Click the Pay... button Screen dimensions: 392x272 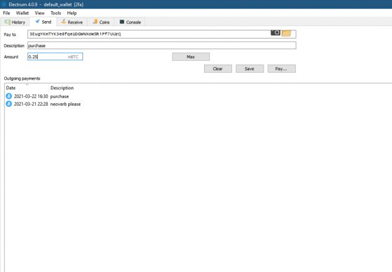pyautogui.click(x=281, y=69)
